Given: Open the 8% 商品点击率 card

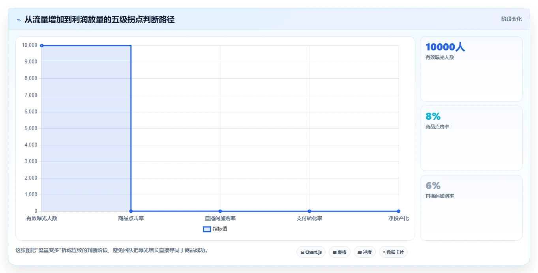Looking at the screenshot, I should (471, 138).
